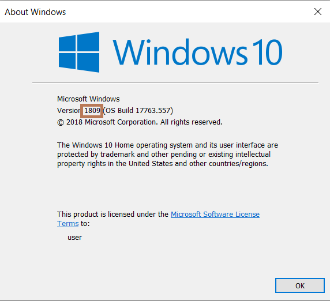The height and width of the screenshot is (301, 330).
Task: Click the 'protected by trademark' text line
Action: 164,155
